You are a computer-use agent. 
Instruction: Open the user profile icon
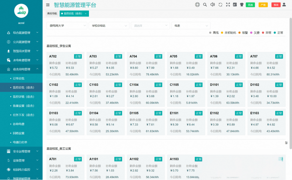(x=284, y=5)
